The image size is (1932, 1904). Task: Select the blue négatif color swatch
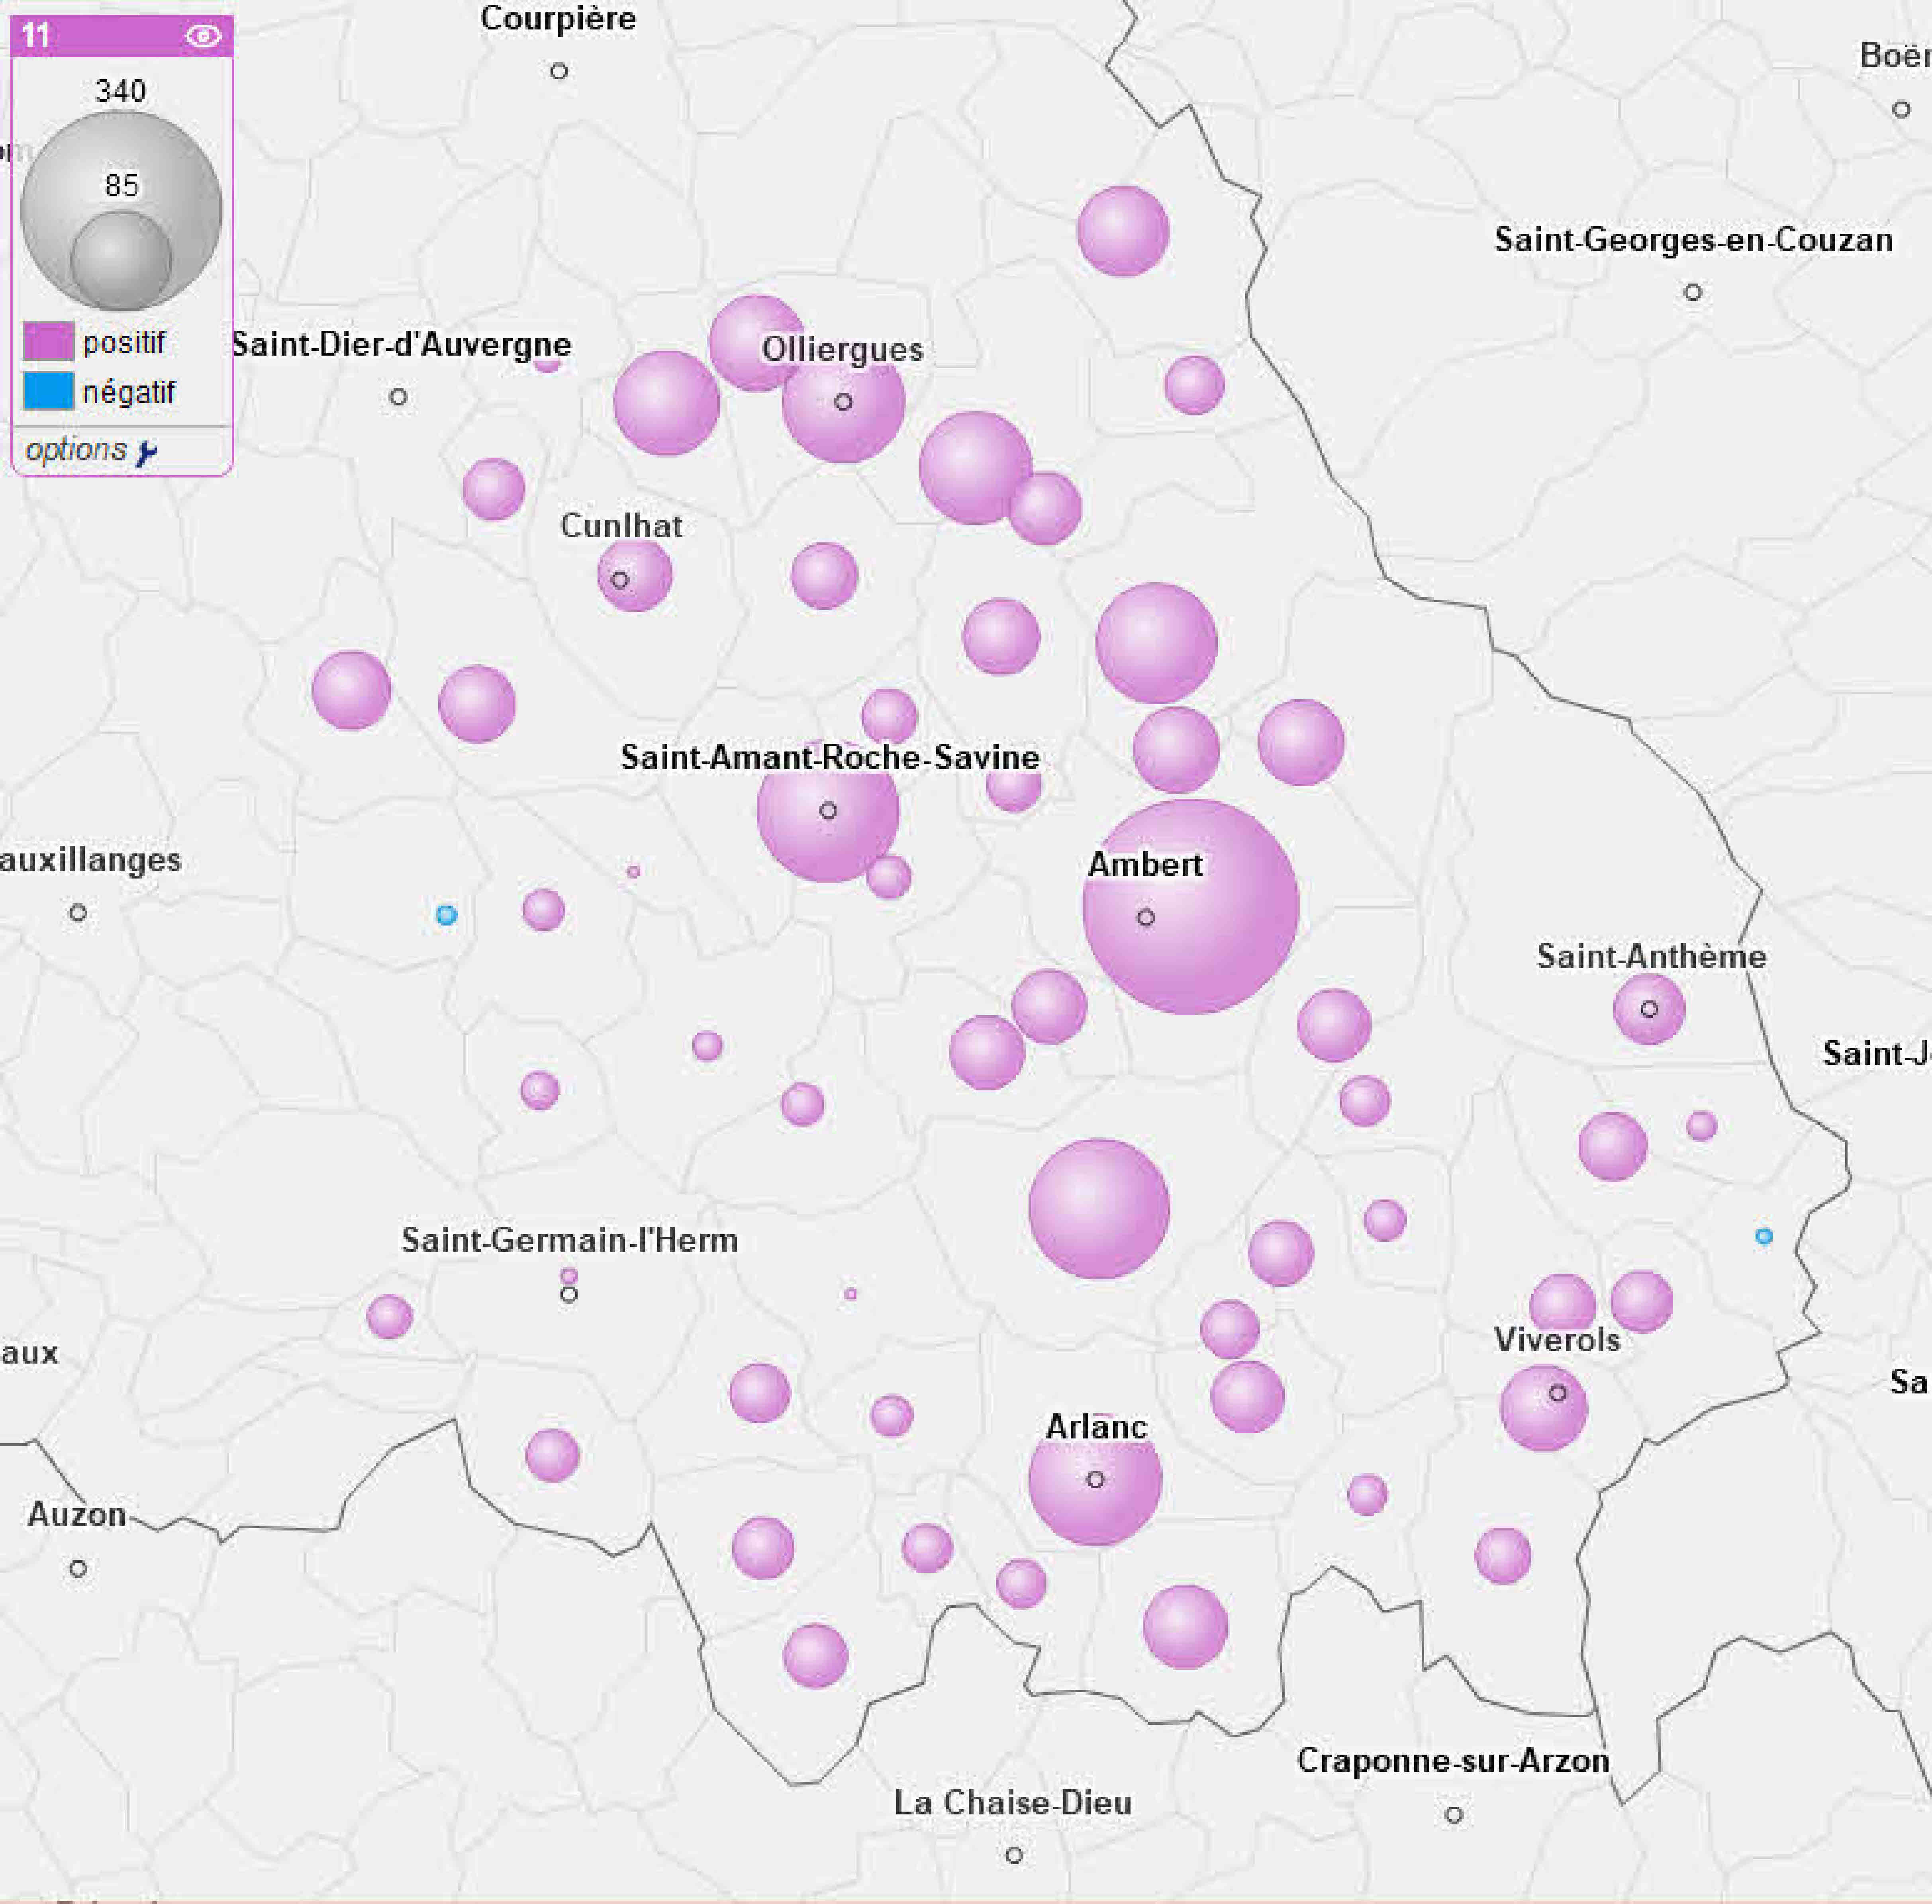tap(48, 391)
